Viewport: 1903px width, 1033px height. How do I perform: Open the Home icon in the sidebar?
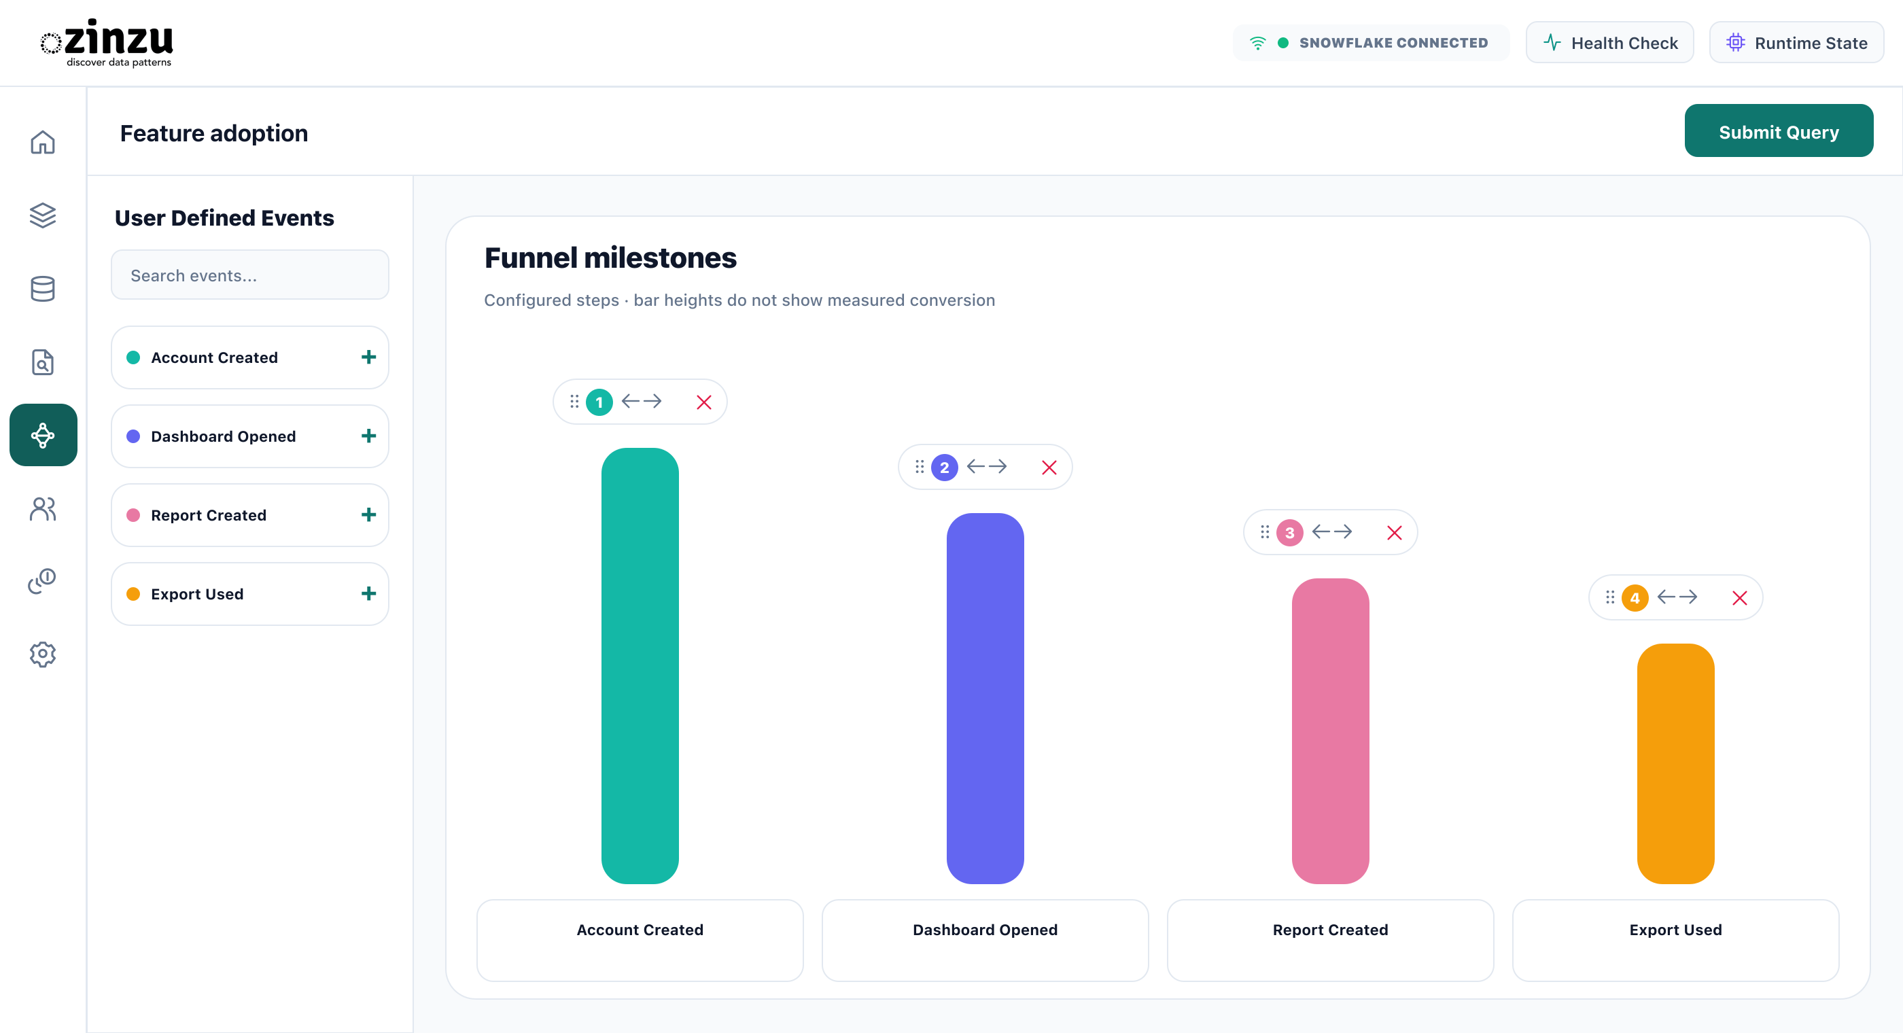pos(43,142)
